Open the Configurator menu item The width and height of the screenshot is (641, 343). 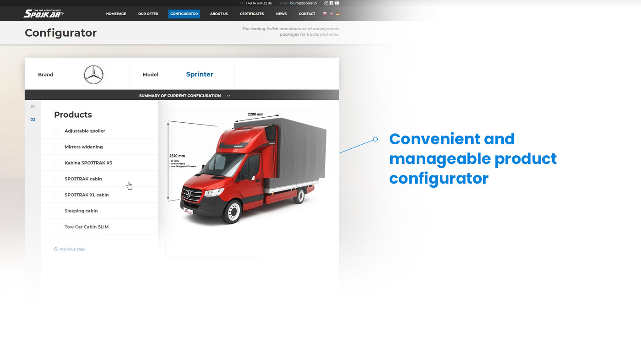184,14
